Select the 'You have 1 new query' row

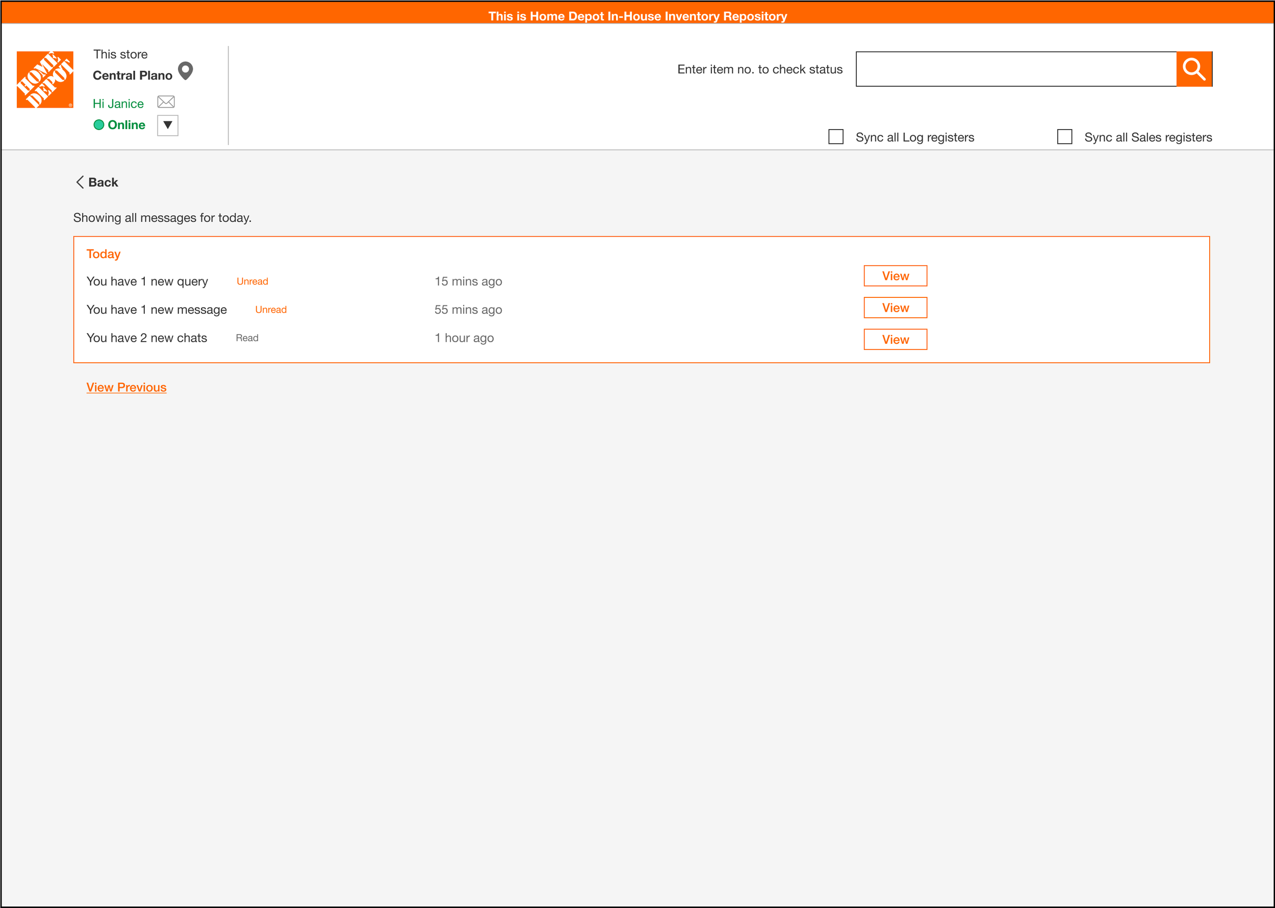coord(147,282)
